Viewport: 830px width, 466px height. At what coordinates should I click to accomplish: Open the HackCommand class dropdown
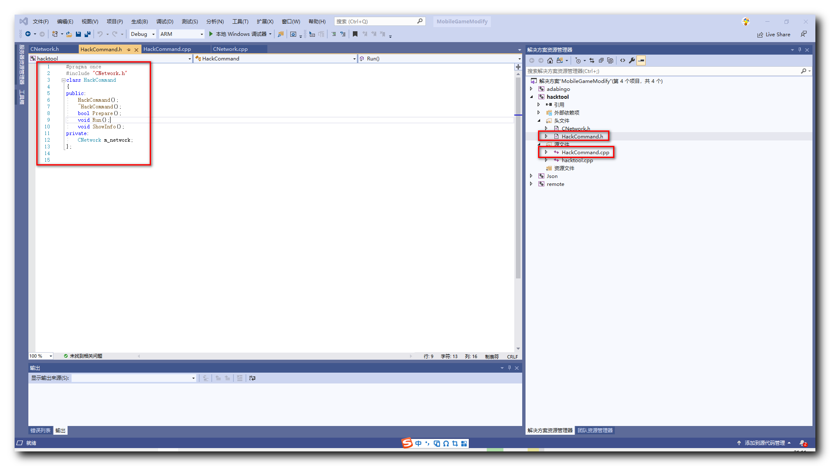[275, 59]
